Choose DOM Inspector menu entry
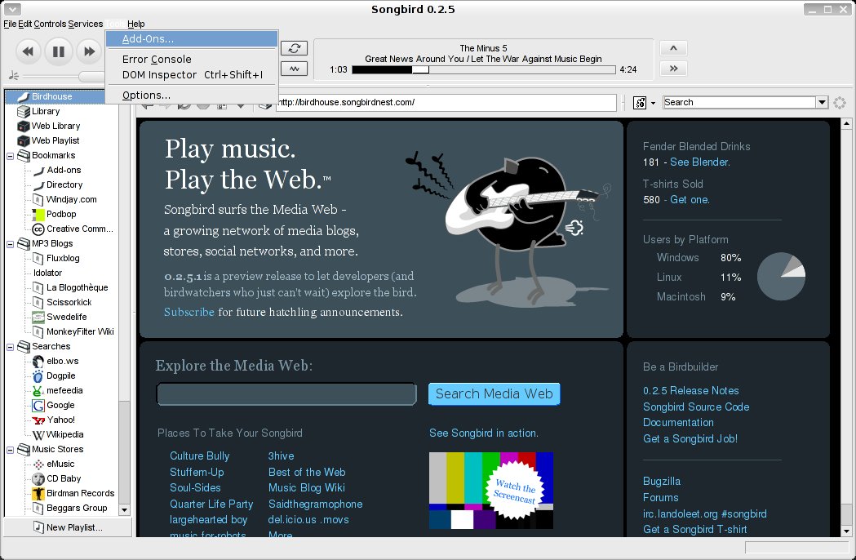The image size is (856, 560). coord(192,75)
